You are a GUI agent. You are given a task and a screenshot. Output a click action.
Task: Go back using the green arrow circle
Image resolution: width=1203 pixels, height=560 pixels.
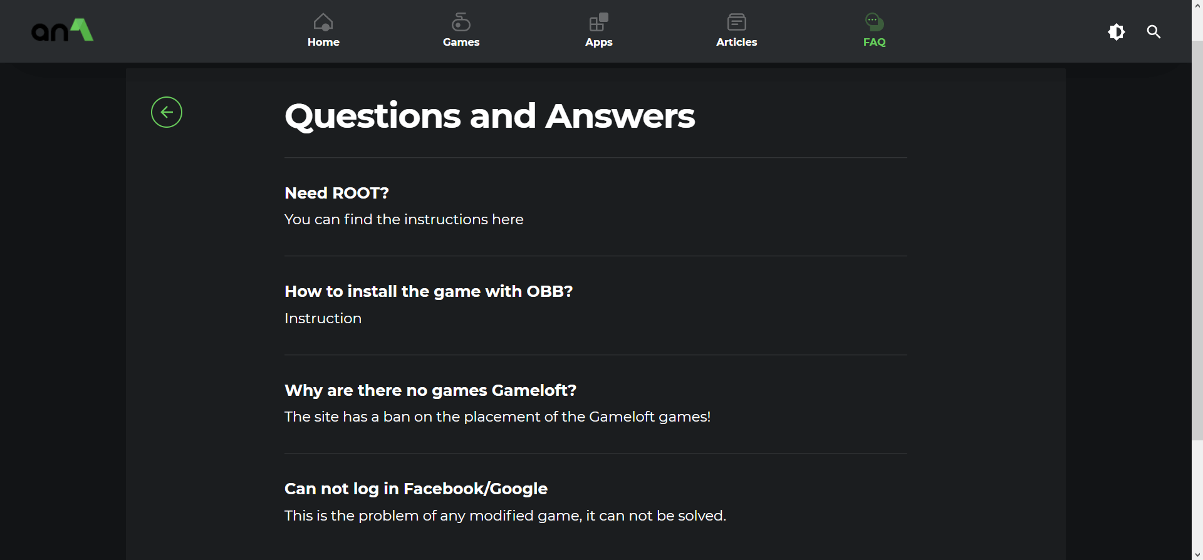(x=167, y=112)
